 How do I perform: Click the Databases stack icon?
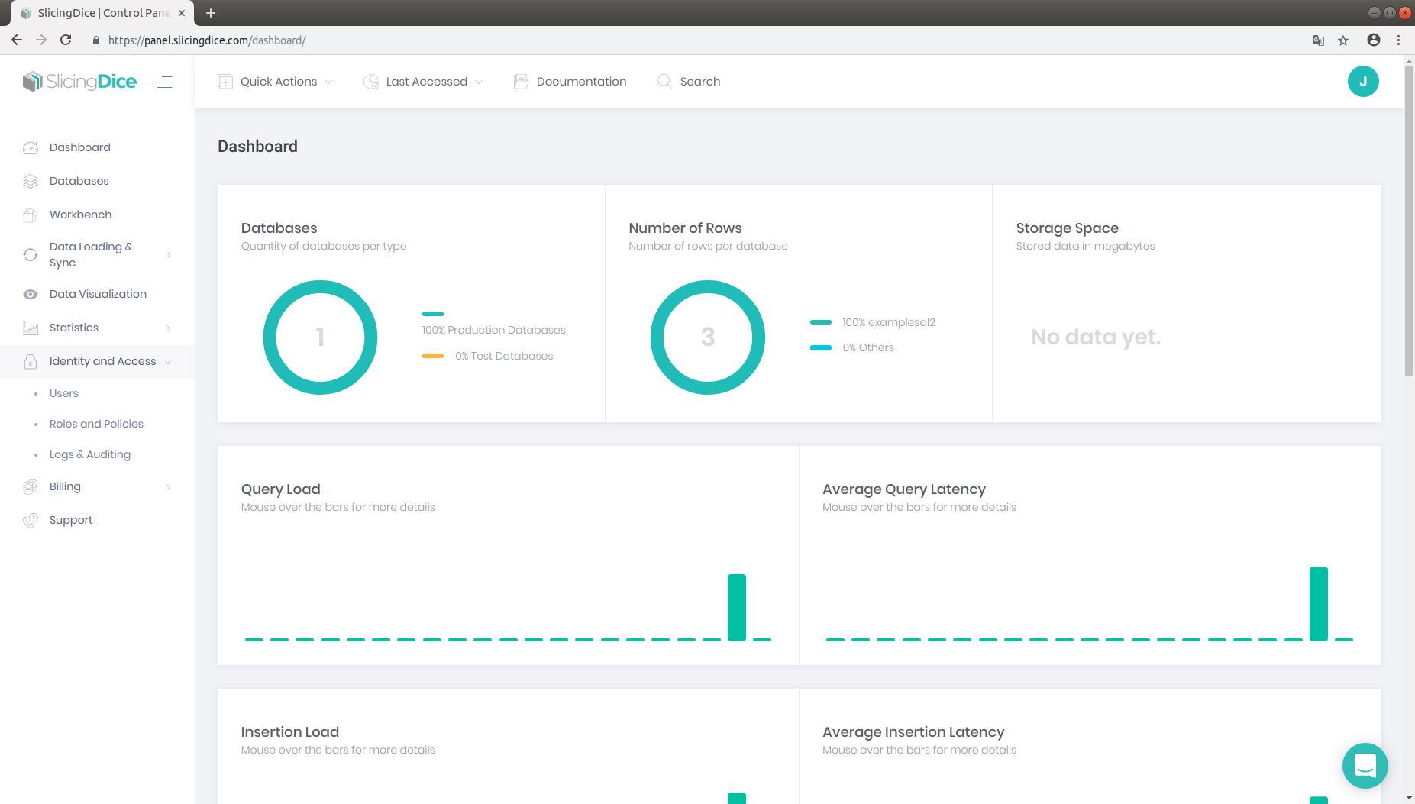click(31, 181)
